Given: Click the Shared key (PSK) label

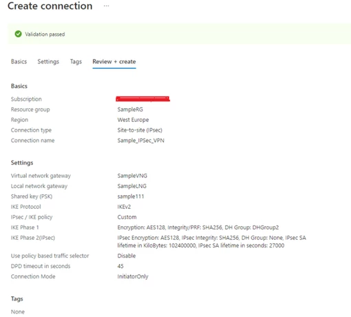Looking at the screenshot, I should click(32, 196).
